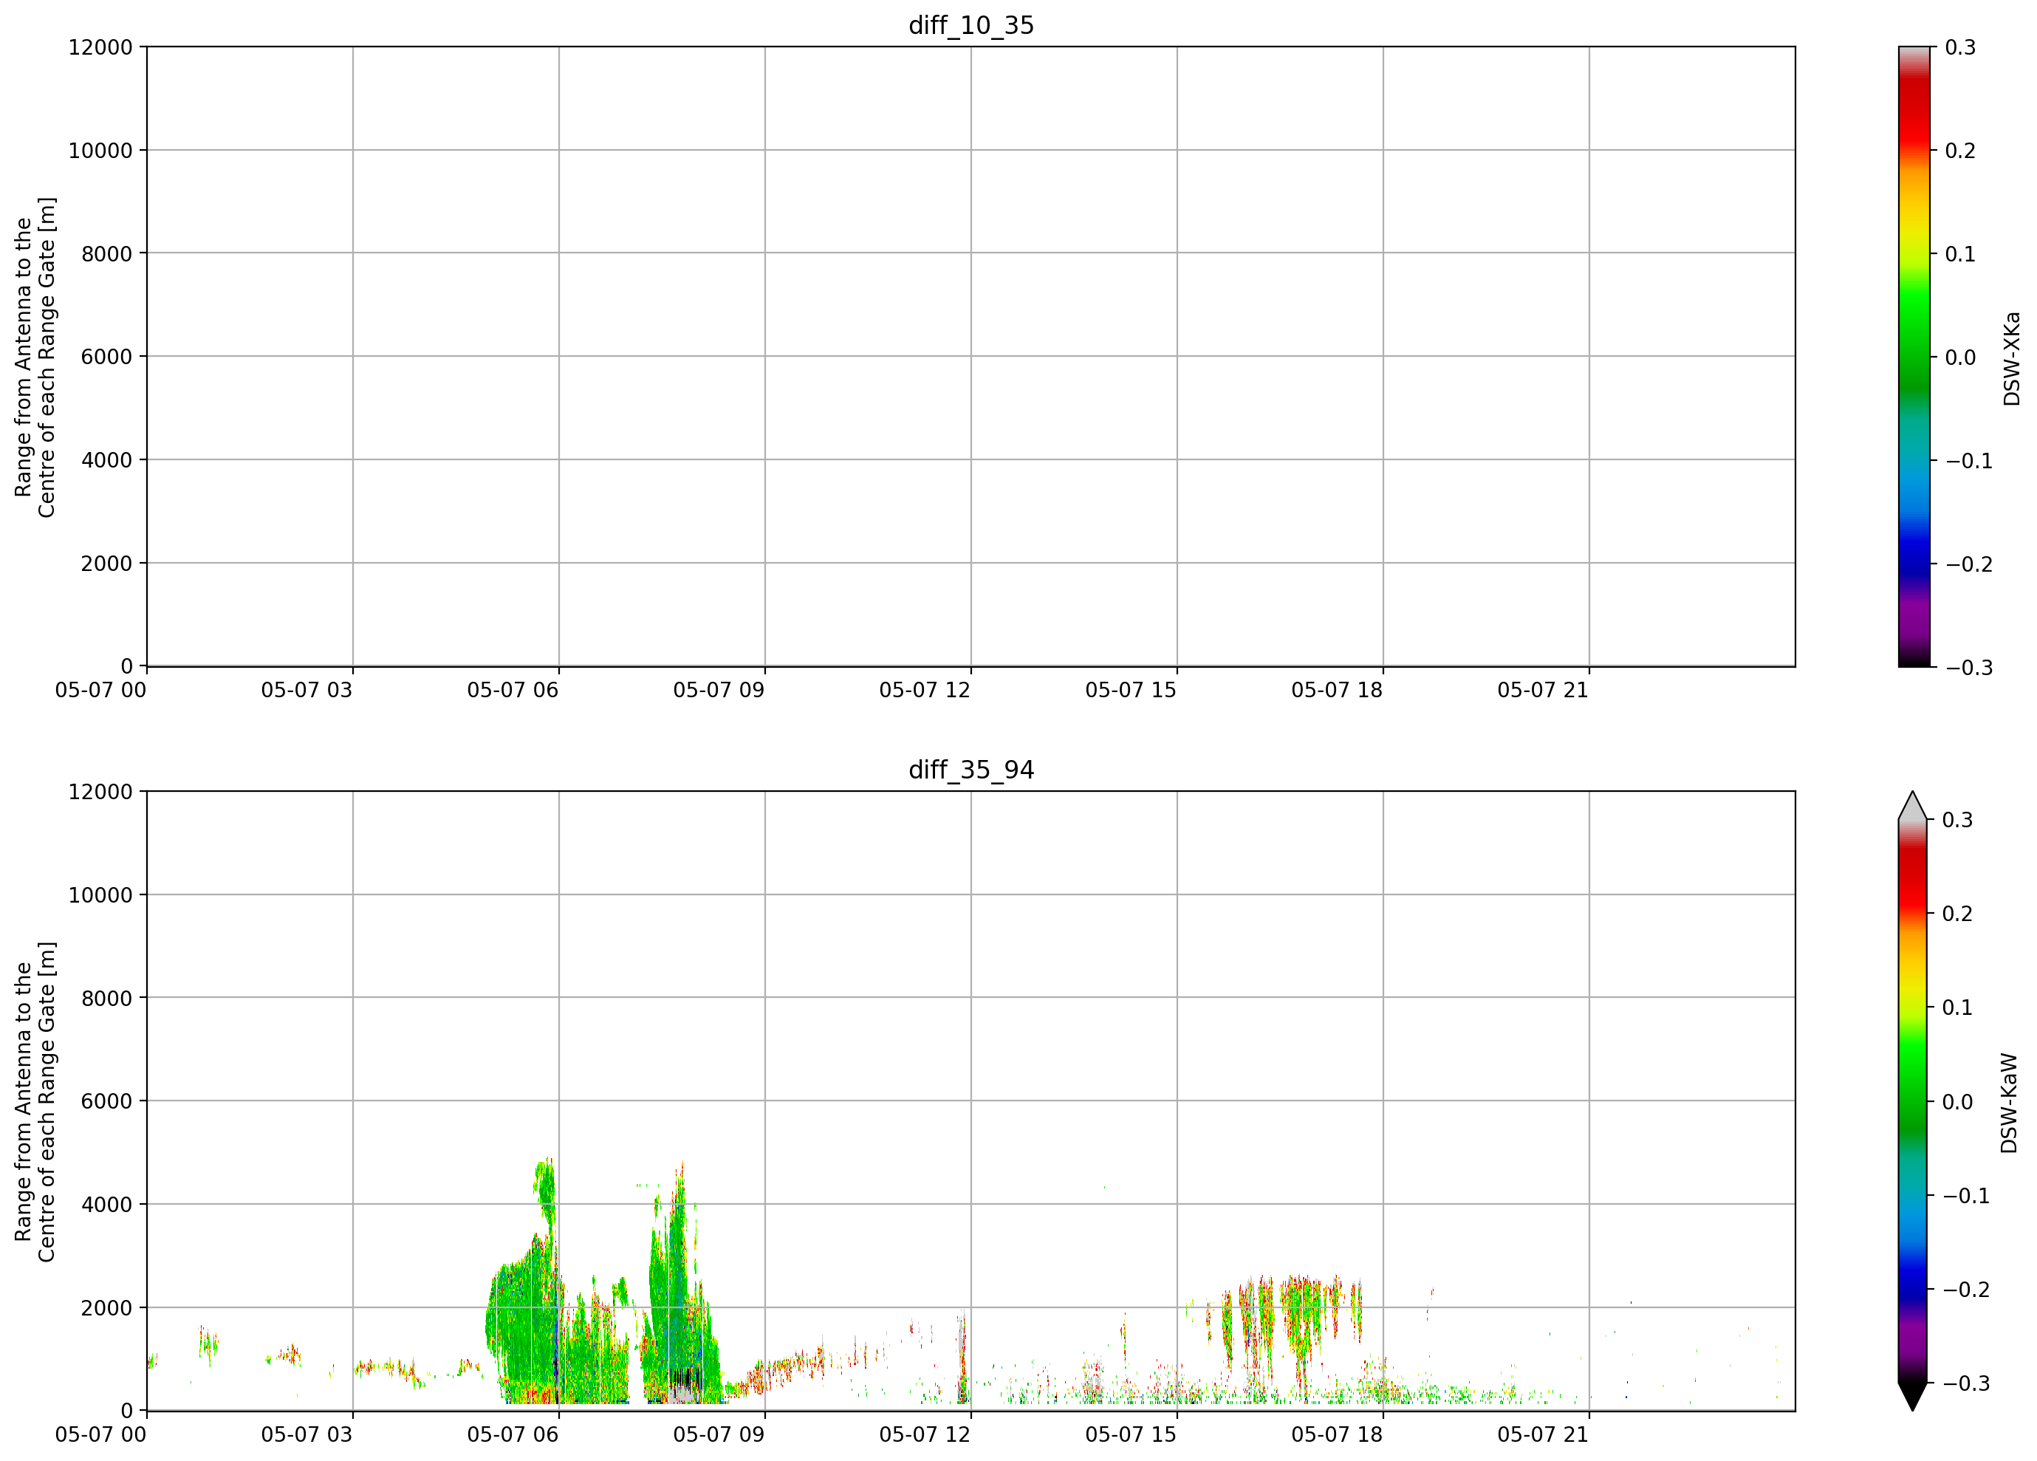Screen dimensions: 2037x1461
Task: Click the −0.1 tick on the DSW-KaW colorbar
Action: pos(1967,1196)
